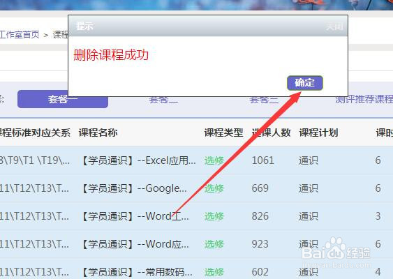Click enrollment count 826
Image resolution: width=393 pixels, height=279 pixels.
point(260,216)
